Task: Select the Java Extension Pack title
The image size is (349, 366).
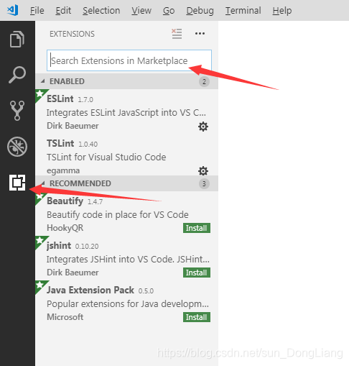Action: pos(90,290)
